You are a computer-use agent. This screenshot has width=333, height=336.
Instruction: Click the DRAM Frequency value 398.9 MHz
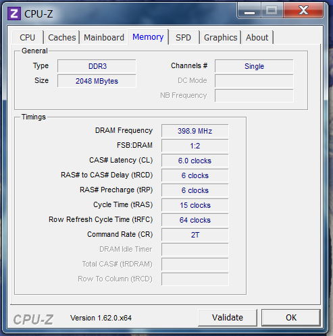click(x=195, y=131)
